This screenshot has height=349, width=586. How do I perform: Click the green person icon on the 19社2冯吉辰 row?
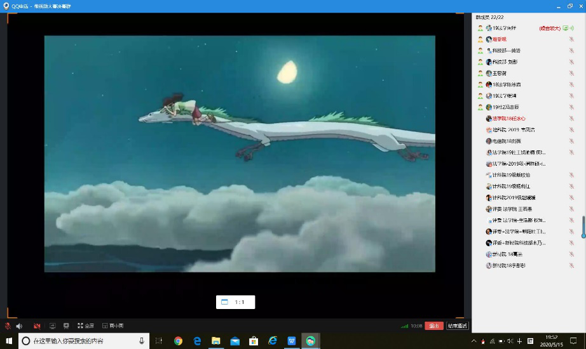(x=480, y=107)
